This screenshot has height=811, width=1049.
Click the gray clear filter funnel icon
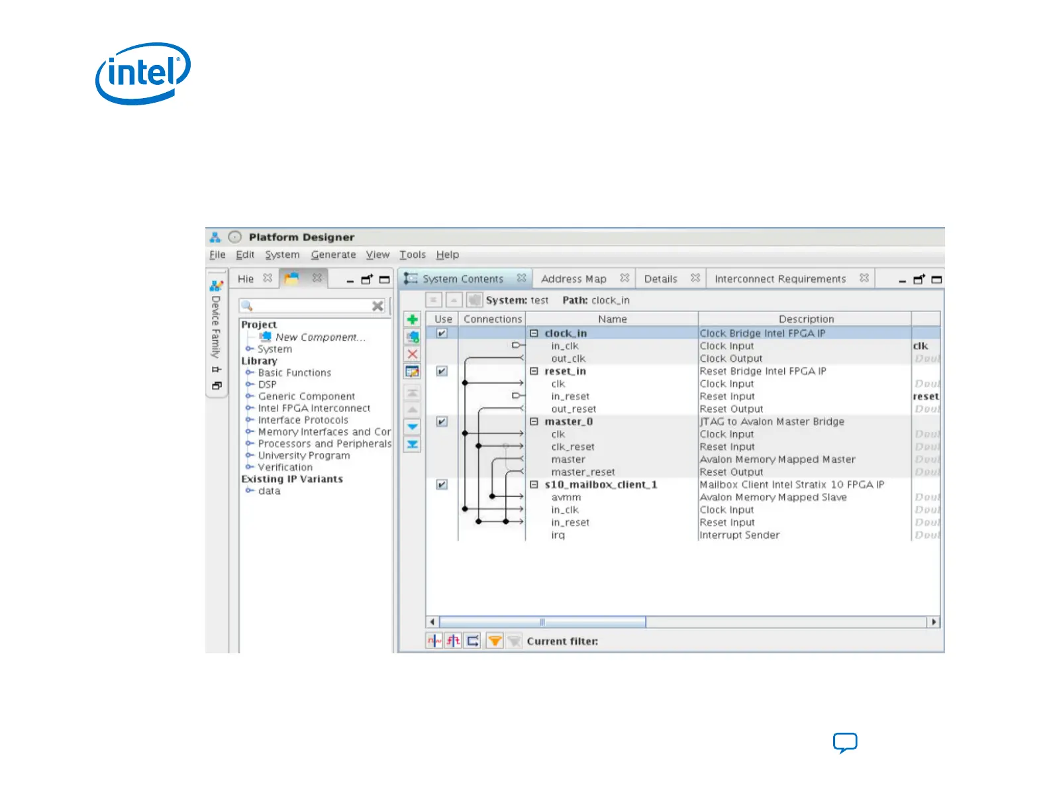[x=514, y=641]
